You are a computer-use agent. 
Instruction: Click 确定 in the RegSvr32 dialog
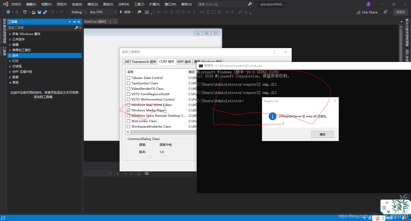[323, 134]
